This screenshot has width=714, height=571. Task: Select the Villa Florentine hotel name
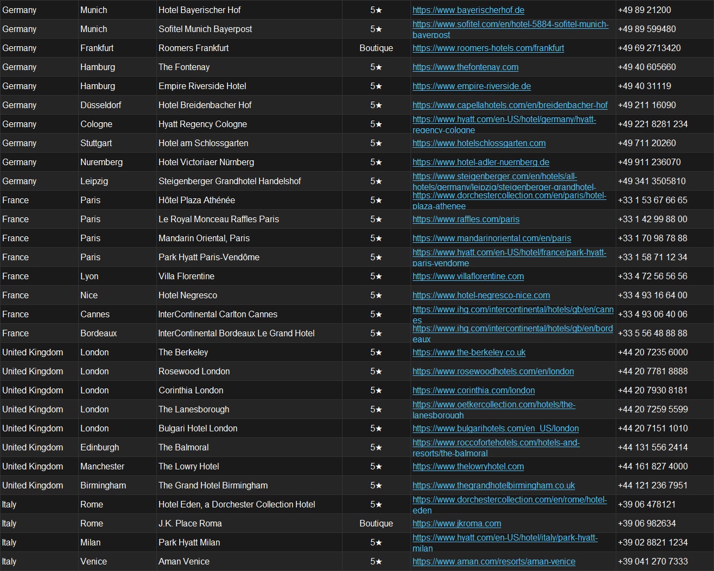coord(186,276)
